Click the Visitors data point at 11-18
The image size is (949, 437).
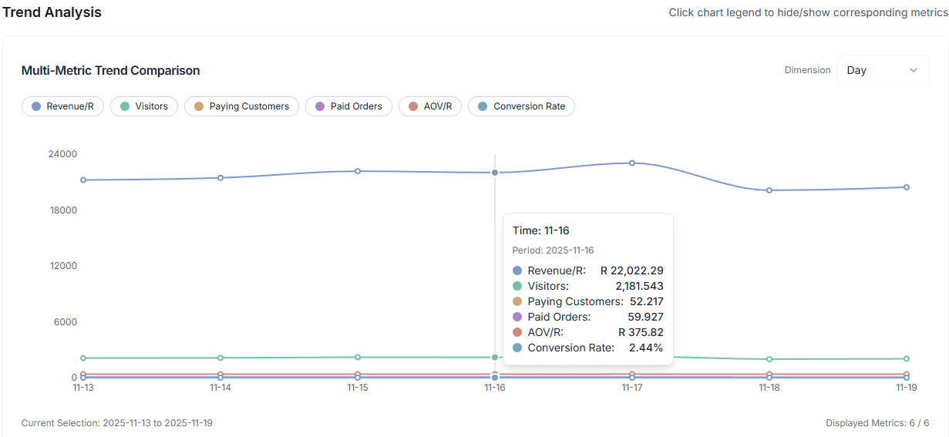pyautogui.click(x=769, y=359)
